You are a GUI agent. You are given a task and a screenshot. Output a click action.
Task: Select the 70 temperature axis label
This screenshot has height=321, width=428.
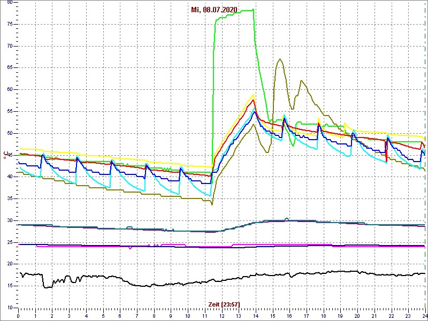10,46
